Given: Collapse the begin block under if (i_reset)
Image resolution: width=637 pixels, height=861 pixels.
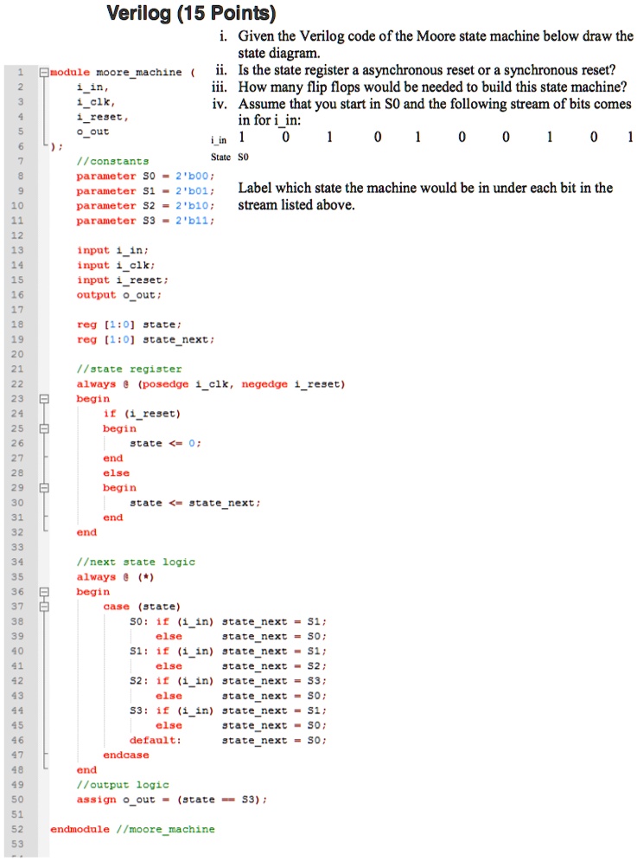Looking at the screenshot, I should pyautogui.click(x=43, y=428).
